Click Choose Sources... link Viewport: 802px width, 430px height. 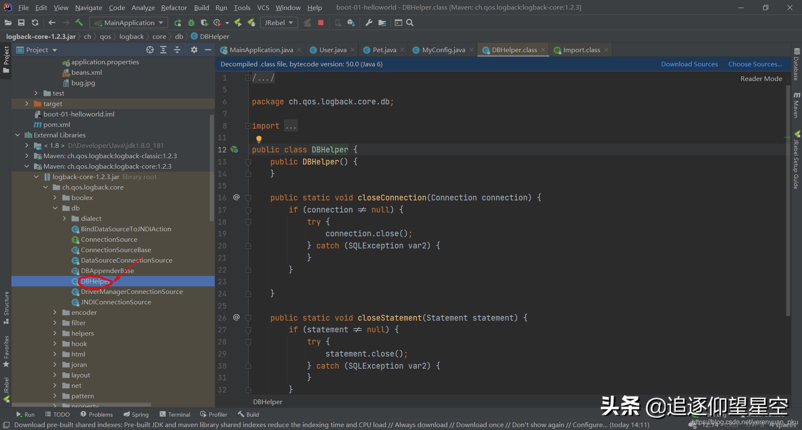coord(755,64)
